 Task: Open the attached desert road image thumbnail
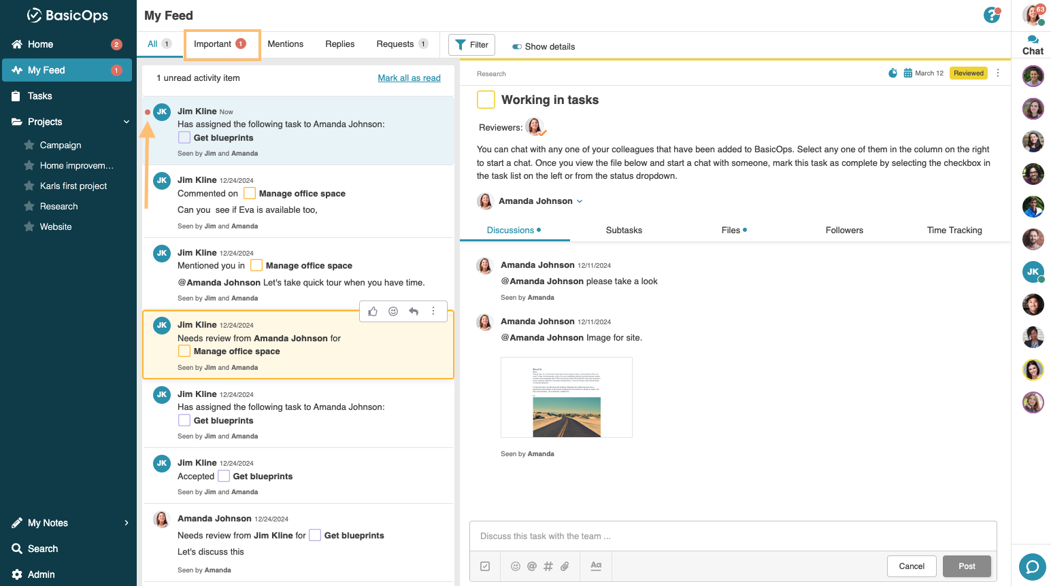[x=566, y=398]
